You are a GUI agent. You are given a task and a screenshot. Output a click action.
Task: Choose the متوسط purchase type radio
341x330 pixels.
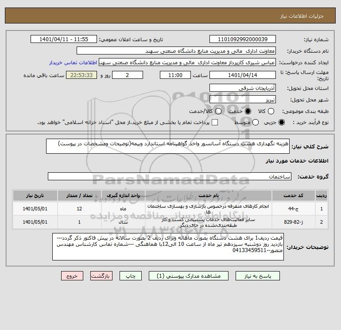pos(256,122)
